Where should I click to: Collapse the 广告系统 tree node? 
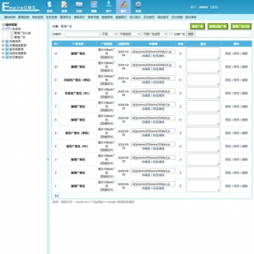pos(3,29)
